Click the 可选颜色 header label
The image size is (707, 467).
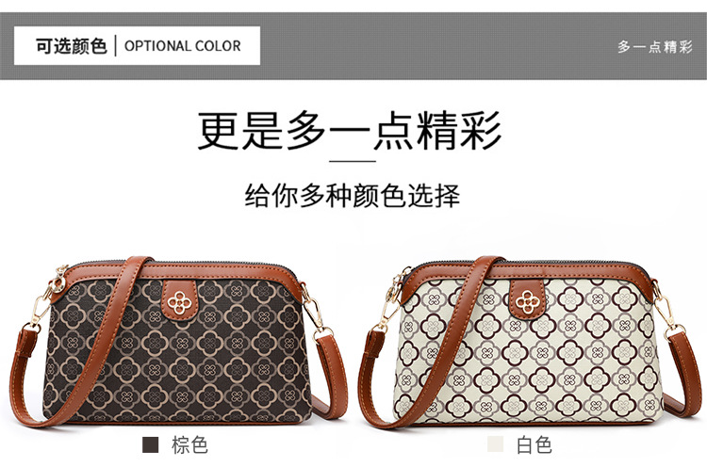(72, 46)
